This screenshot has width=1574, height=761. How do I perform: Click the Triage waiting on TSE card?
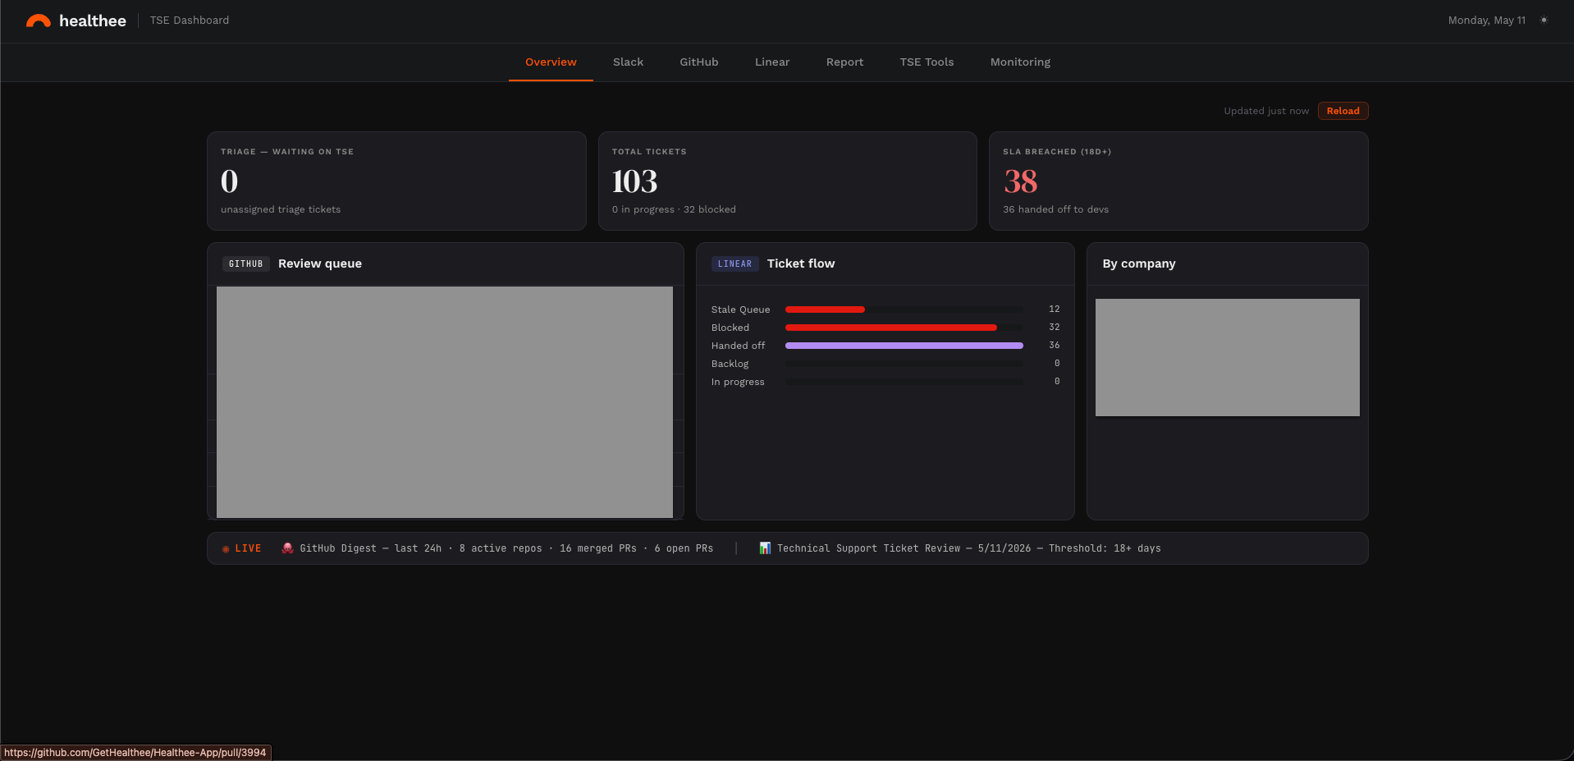click(396, 181)
